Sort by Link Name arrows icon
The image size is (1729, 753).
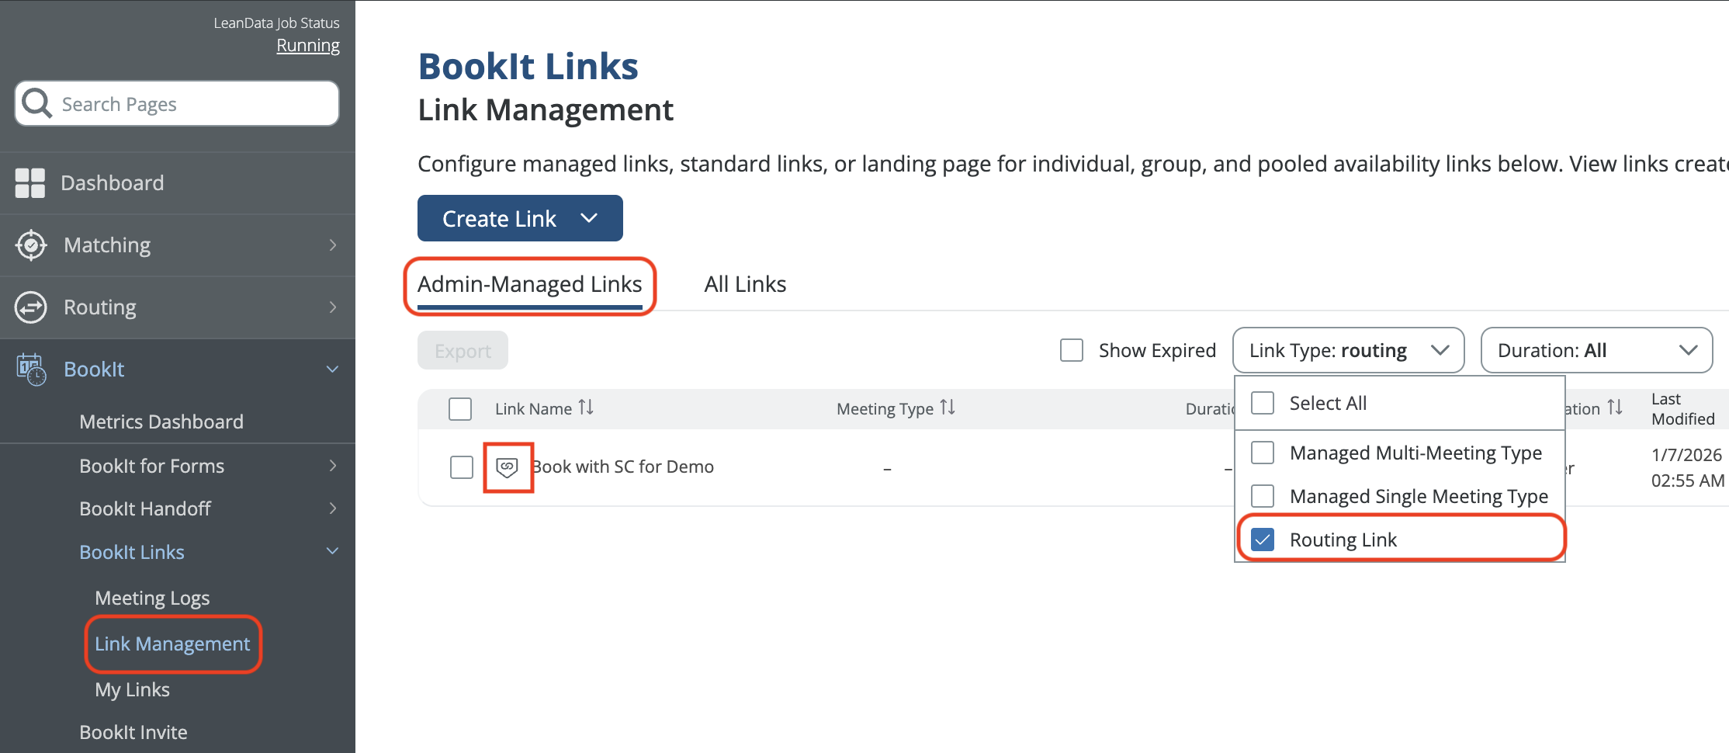pos(586,408)
